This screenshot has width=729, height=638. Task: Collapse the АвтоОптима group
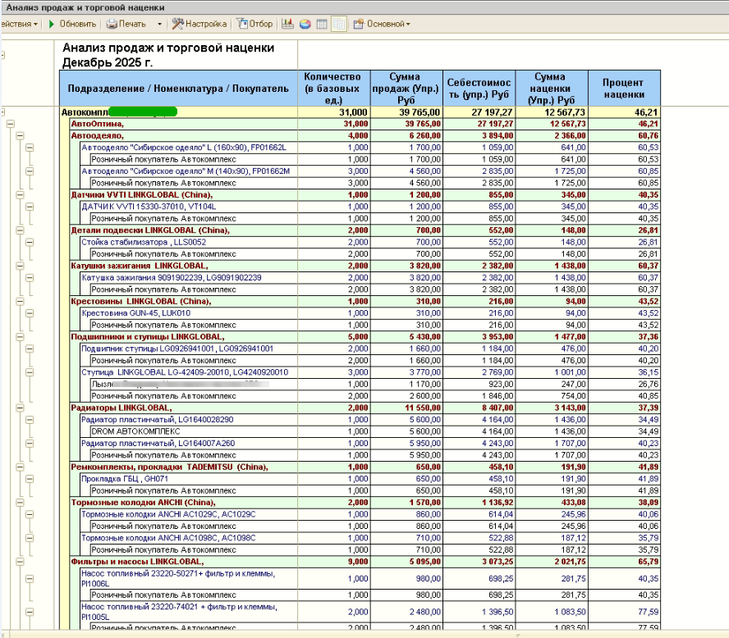[x=11, y=124]
